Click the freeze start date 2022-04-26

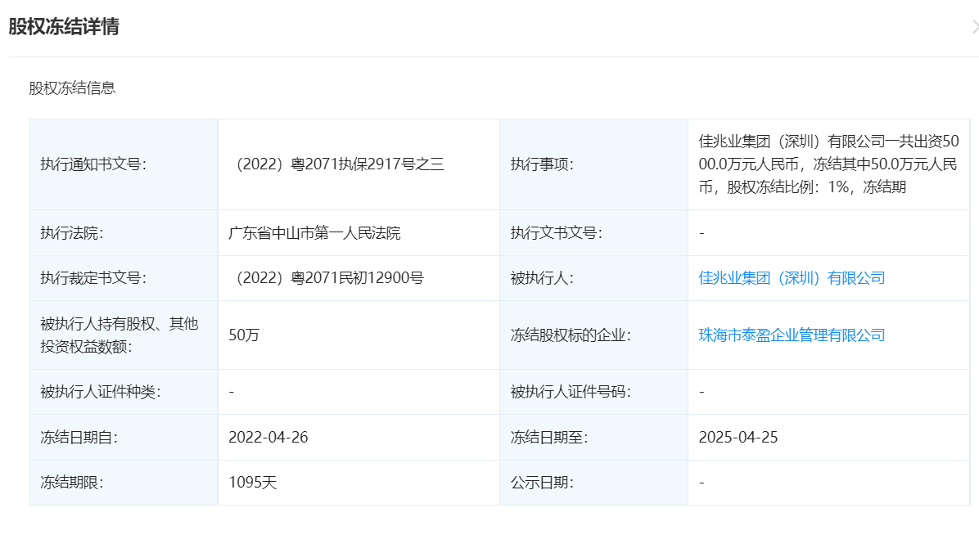268,437
